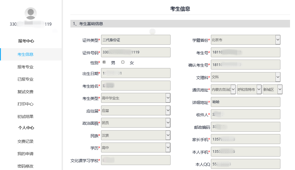Click the user avatar icon
The image size is (295, 170).
coord(31,14)
